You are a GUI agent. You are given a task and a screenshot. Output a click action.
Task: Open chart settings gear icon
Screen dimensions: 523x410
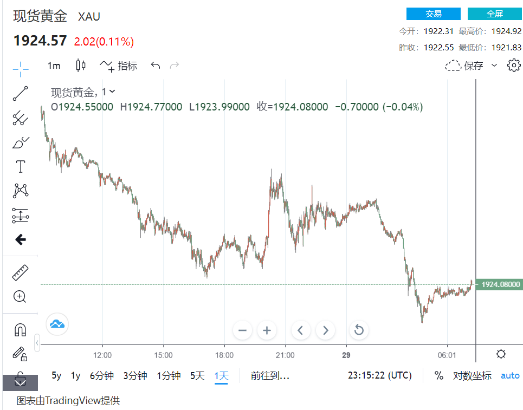(x=513, y=66)
